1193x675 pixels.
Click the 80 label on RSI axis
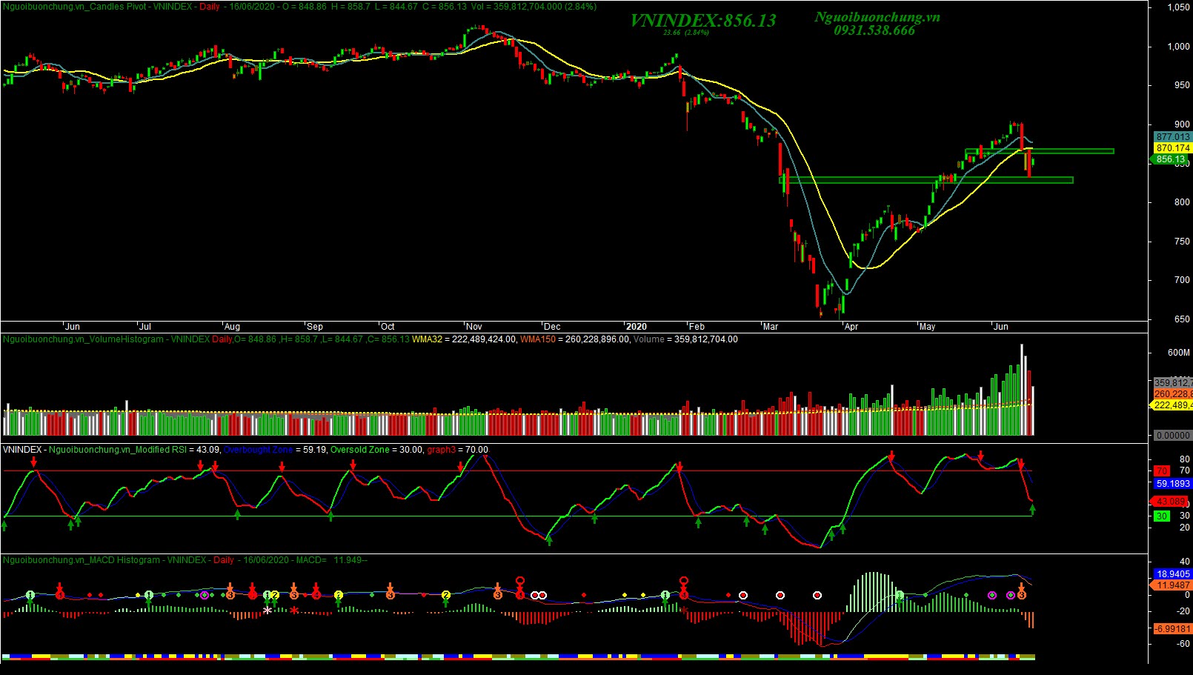(x=1185, y=459)
